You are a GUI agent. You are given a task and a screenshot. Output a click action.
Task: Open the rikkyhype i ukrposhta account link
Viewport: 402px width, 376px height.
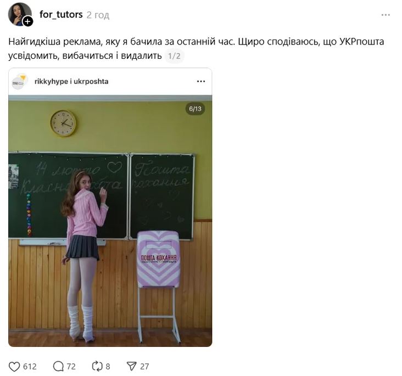(x=71, y=81)
